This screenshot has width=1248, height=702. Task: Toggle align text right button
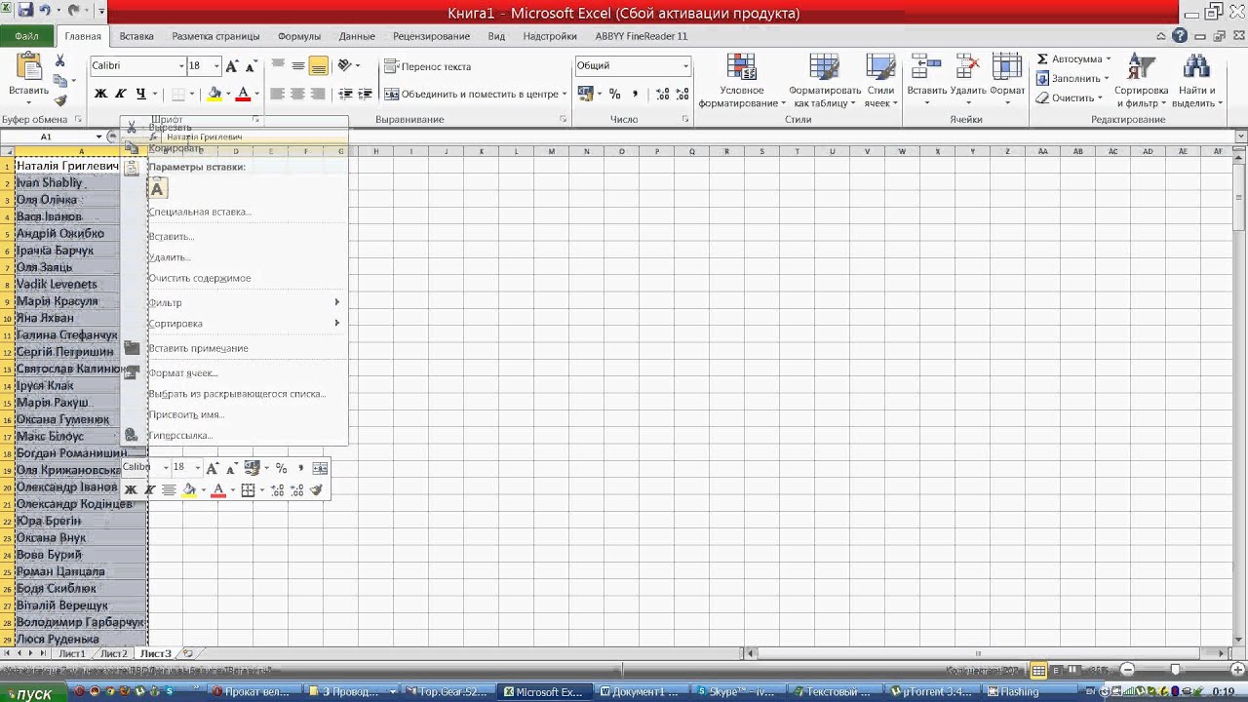coord(318,94)
